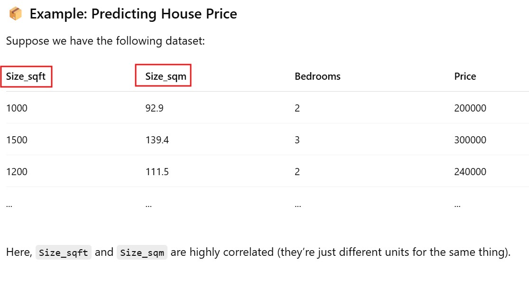Click the Size_sqm column header

pyautogui.click(x=166, y=76)
